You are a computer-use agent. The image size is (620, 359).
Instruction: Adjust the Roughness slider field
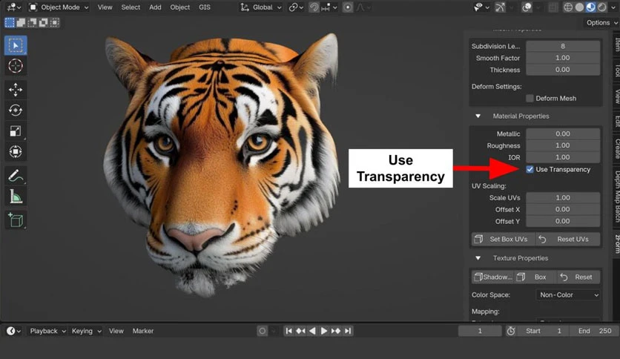click(x=563, y=145)
